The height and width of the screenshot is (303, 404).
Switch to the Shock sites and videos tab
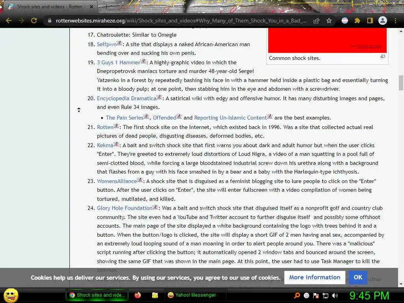point(50,7)
